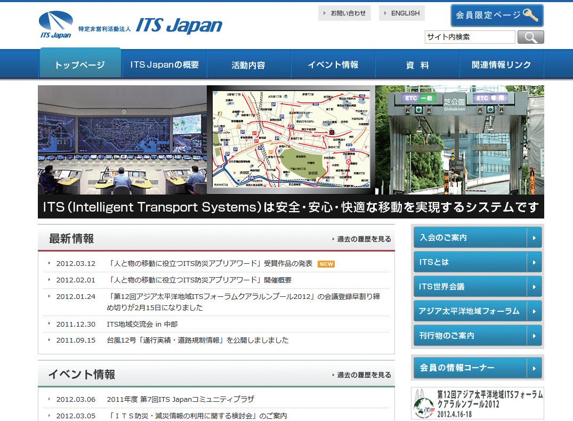The image size is (573, 421).
Task: Click the arrow on 入会のご案内 button
Action: click(x=534, y=238)
